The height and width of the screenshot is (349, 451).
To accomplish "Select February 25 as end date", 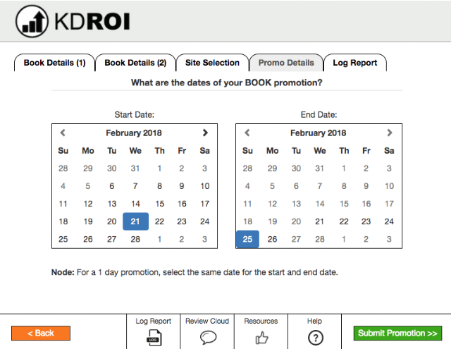I will (247, 239).
